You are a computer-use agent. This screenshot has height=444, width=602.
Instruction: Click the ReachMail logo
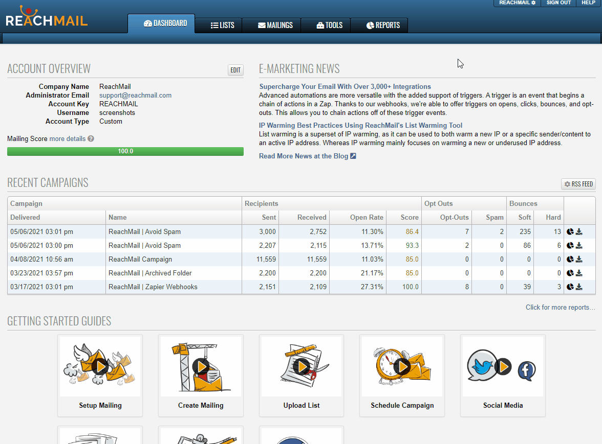tap(47, 17)
